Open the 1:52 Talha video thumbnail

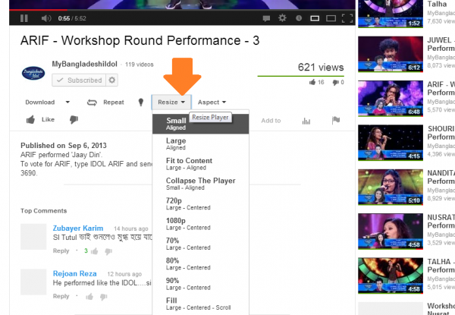tap(391, 14)
